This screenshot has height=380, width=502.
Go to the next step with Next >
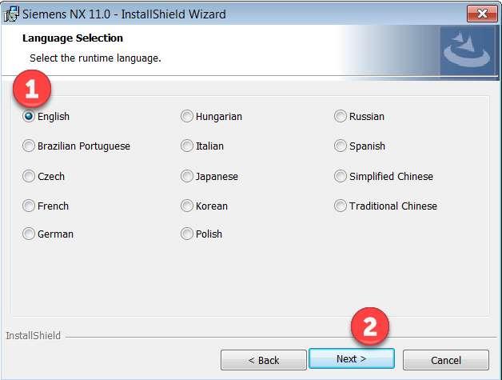[x=352, y=359]
